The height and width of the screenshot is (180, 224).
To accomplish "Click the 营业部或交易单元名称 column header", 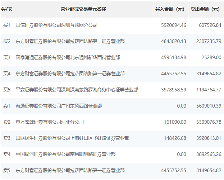I will pyautogui.click(x=83, y=9).
